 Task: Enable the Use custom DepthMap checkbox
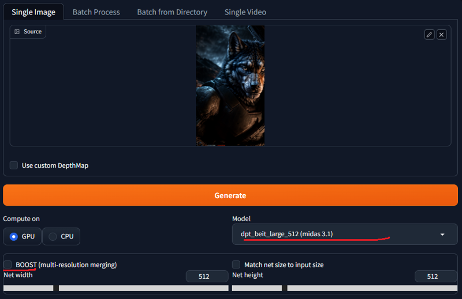pos(14,165)
